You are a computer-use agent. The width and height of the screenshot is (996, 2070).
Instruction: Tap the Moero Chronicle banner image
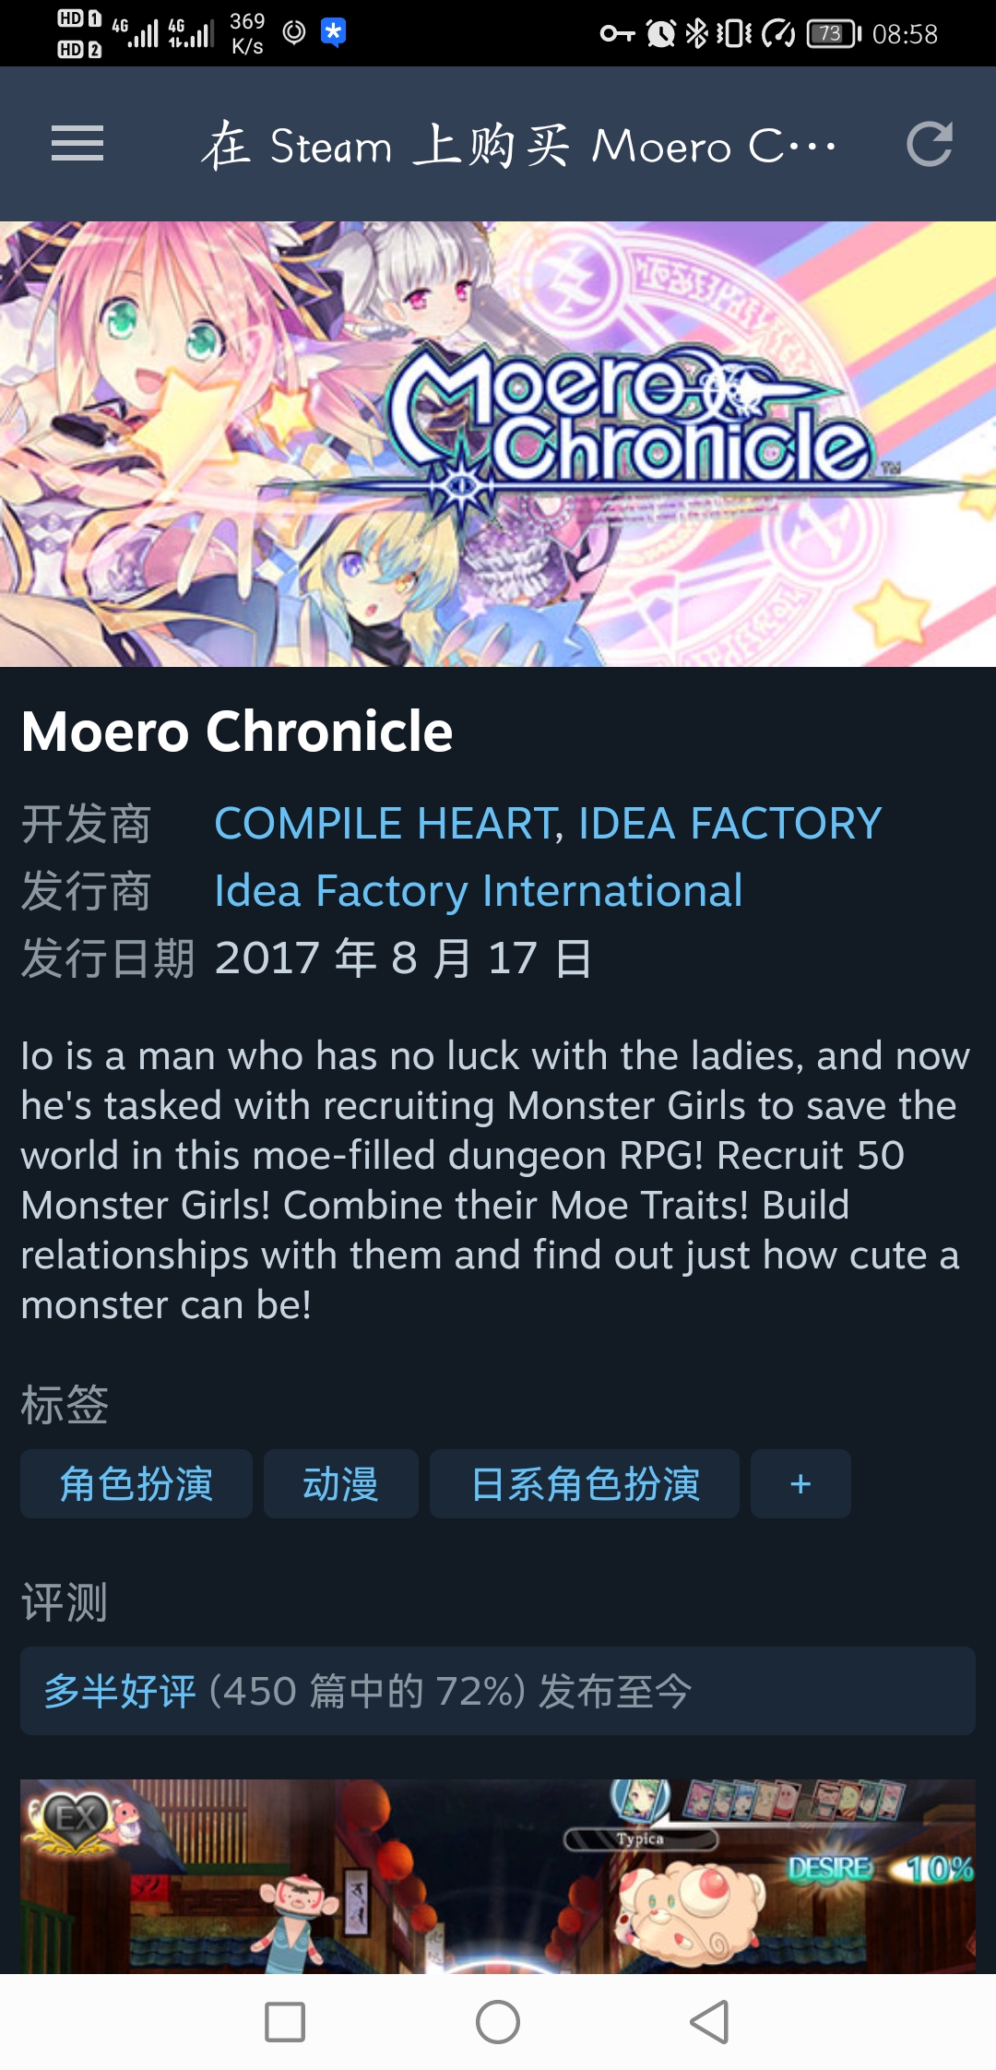pos(498,444)
